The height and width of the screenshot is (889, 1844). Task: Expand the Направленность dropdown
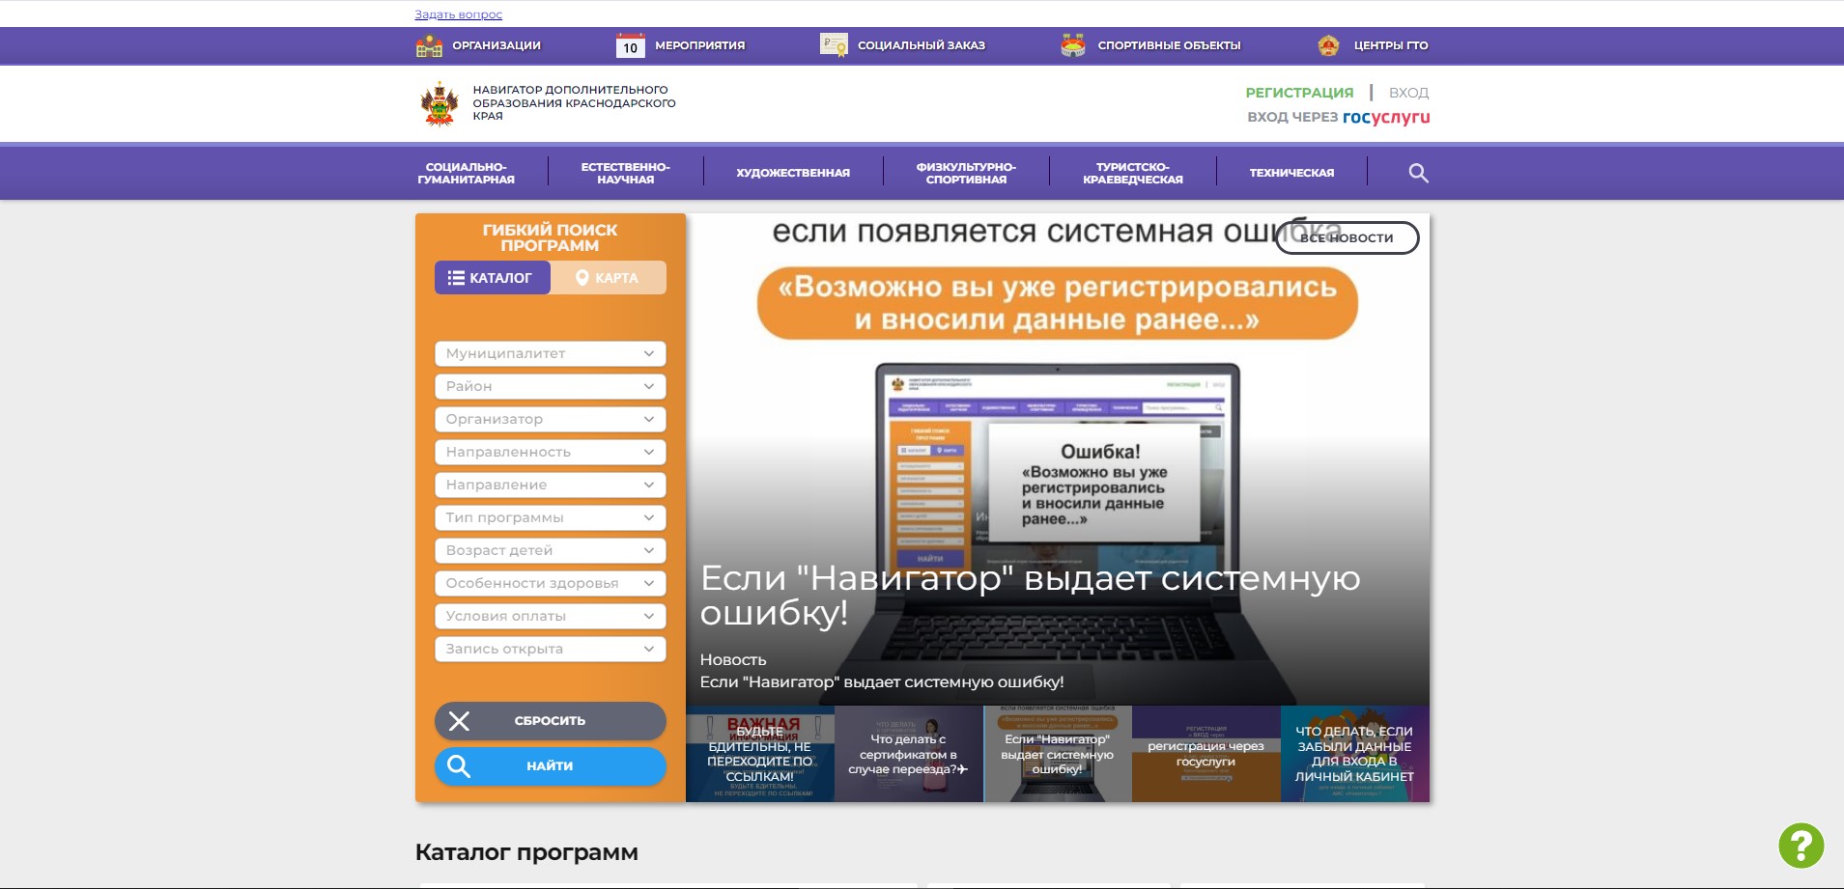(551, 452)
